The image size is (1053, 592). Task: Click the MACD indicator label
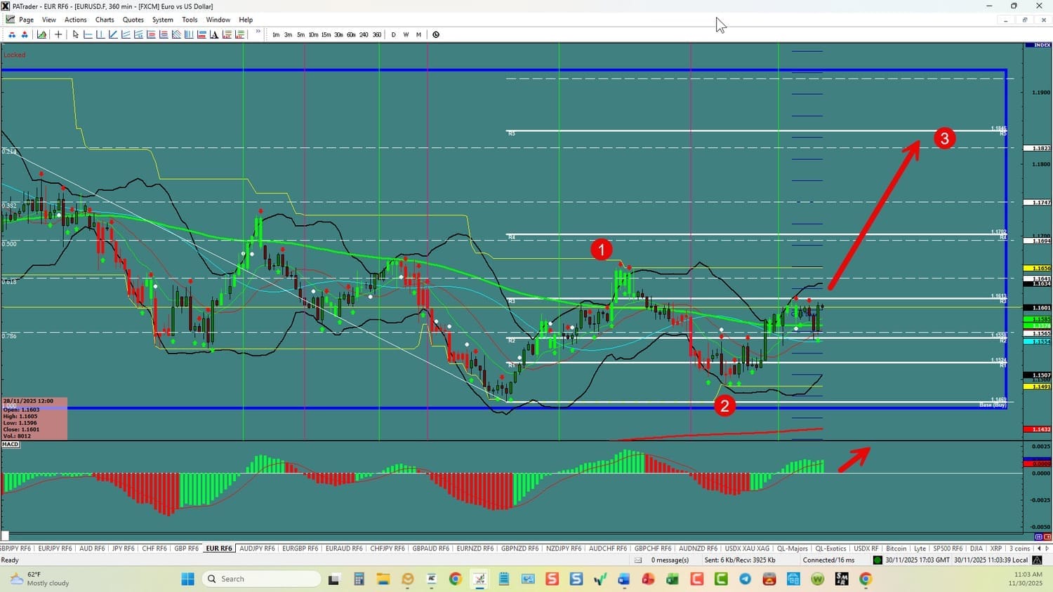click(x=10, y=444)
